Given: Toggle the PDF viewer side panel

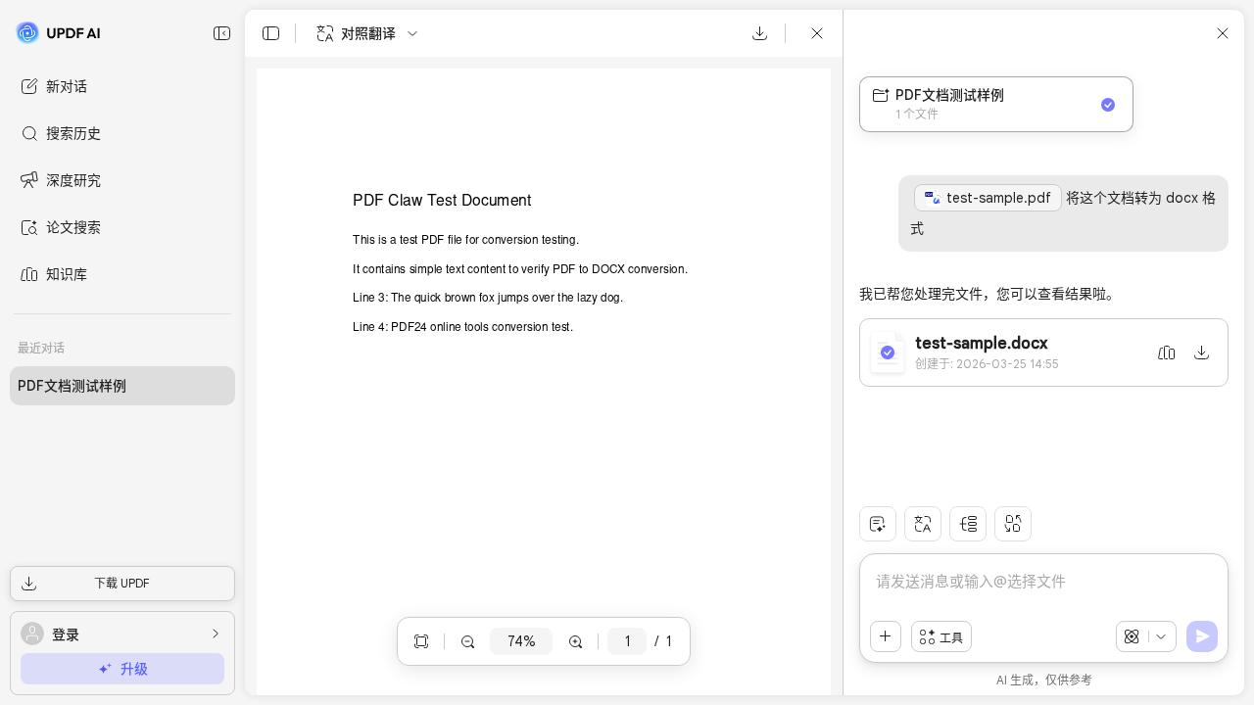Looking at the screenshot, I should [x=271, y=33].
